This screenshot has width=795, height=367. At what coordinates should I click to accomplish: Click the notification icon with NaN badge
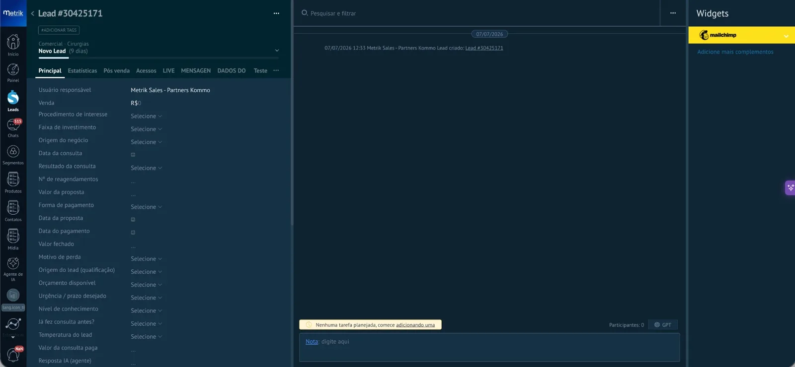[13, 355]
